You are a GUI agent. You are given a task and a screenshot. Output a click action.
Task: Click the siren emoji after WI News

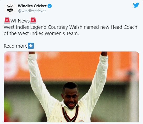coord(33,21)
